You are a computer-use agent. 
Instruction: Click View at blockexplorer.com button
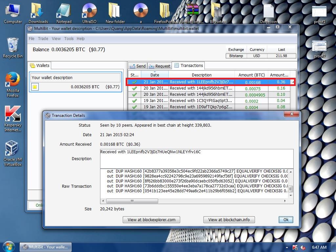(151, 220)
